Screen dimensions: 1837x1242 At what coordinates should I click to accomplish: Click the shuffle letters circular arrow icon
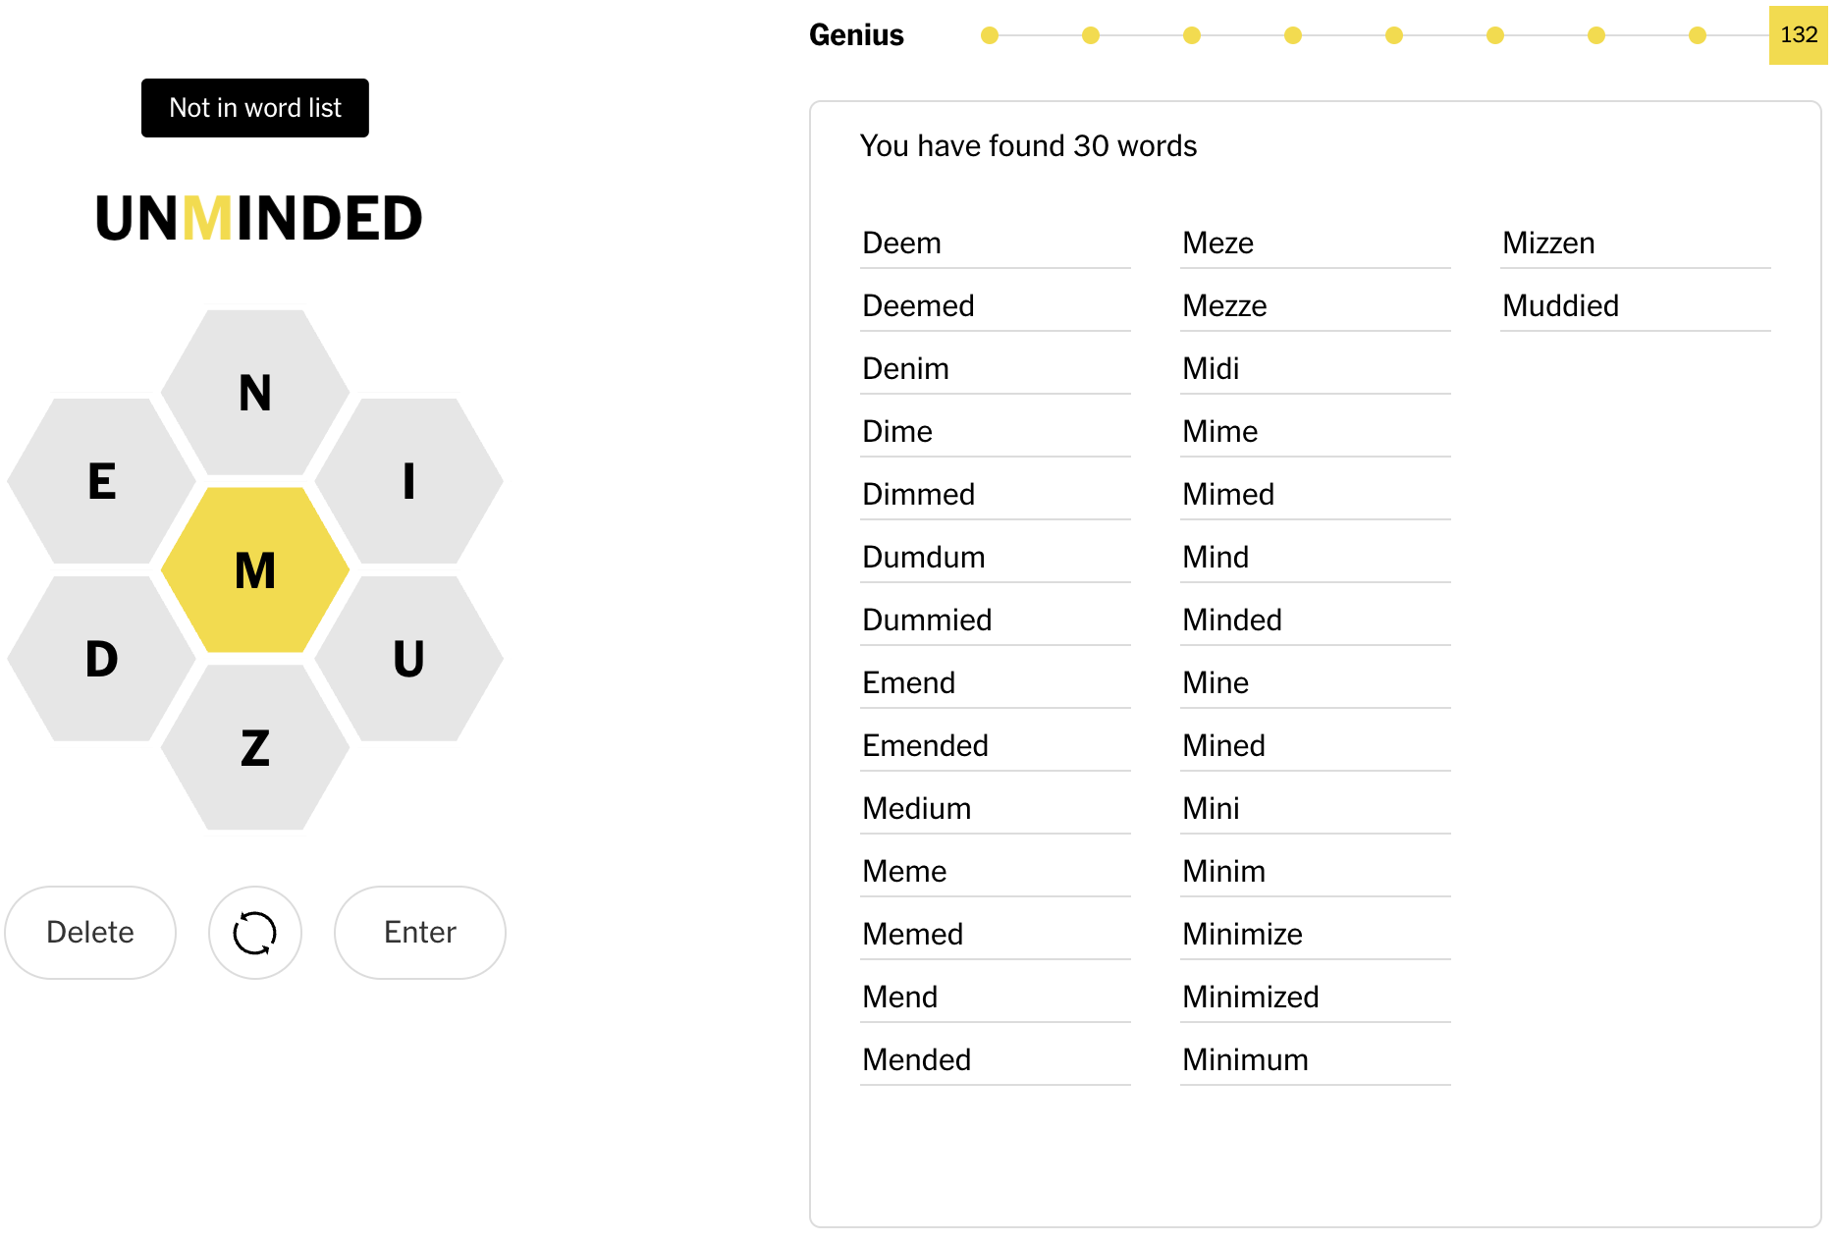pyautogui.click(x=255, y=933)
